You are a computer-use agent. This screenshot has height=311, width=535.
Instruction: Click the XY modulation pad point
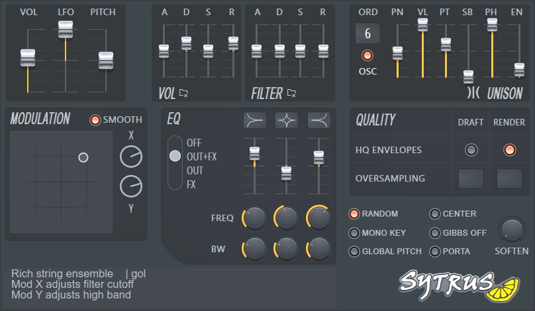point(83,157)
